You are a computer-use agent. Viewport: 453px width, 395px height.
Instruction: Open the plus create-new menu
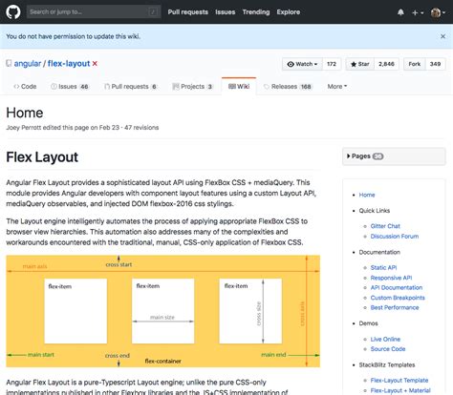(418, 12)
